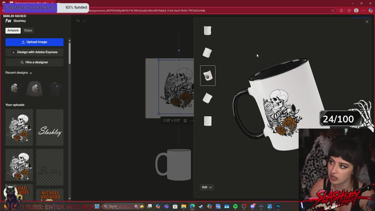Click the undo arrow icon
375x211 pixels.
78,21
